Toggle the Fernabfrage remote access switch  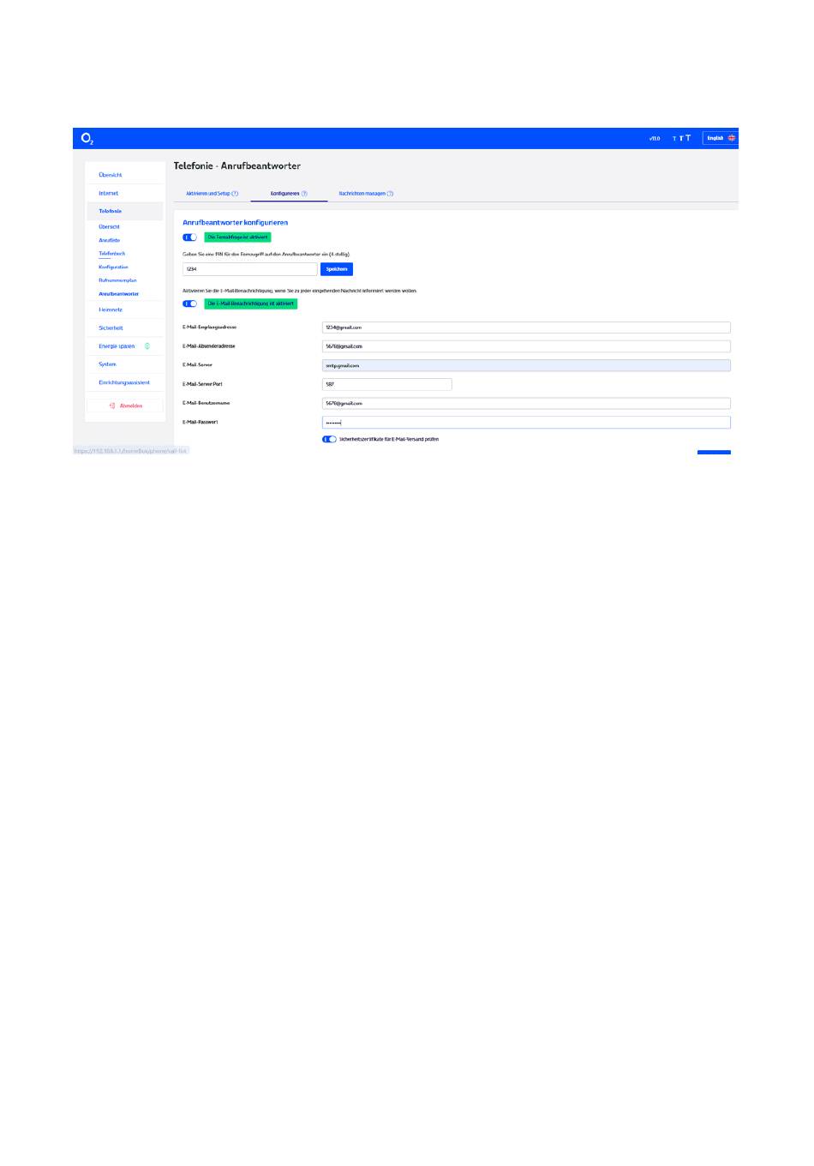(x=190, y=237)
